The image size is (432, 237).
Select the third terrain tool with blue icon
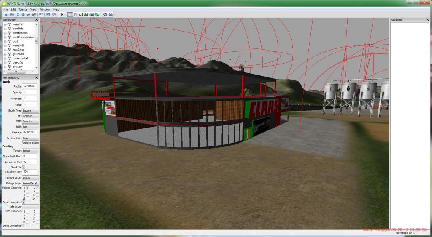pyautogui.click(x=92, y=15)
